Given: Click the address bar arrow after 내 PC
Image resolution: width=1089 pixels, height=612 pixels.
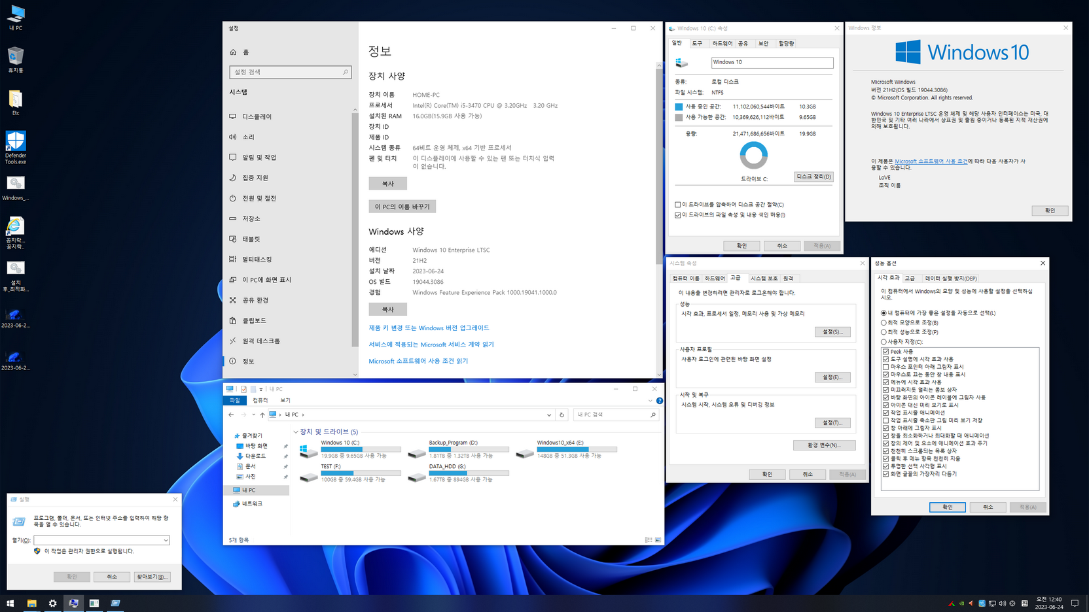Looking at the screenshot, I should 303,415.
